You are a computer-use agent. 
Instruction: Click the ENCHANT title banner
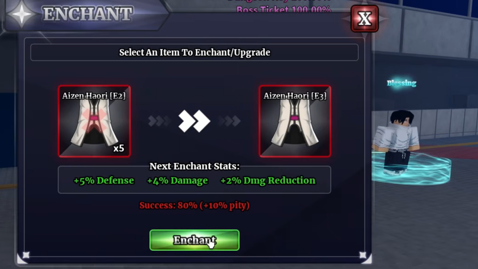(x=88, y=14)
